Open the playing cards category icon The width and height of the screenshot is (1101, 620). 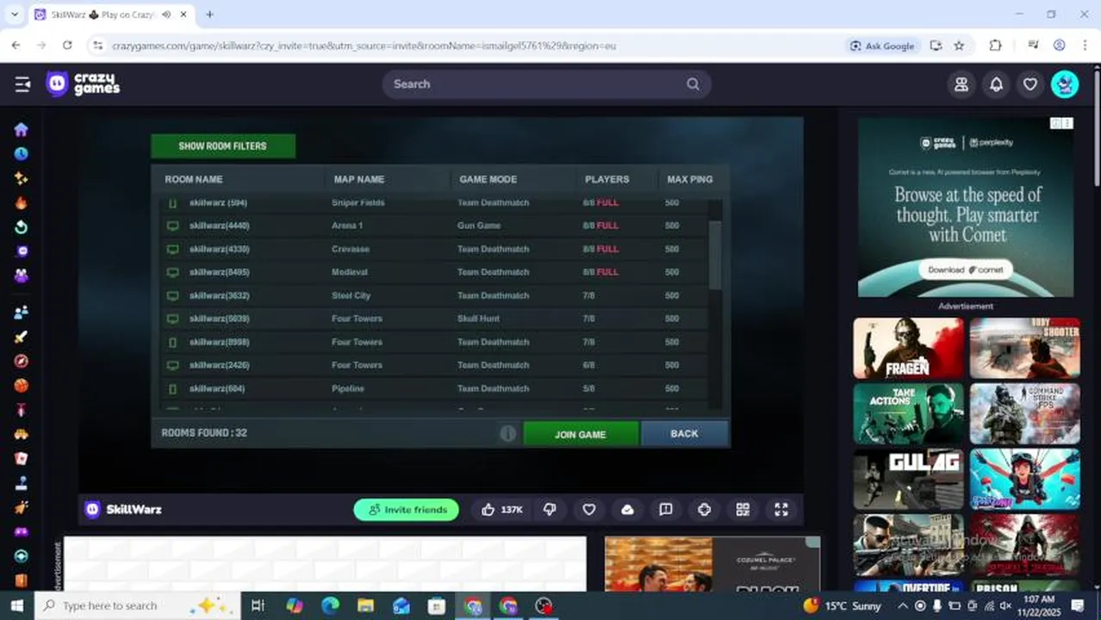click(x=22, y=459)
